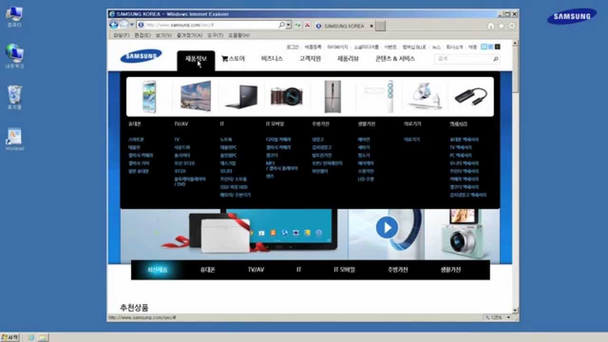Launch Internet Explorer from the taskbar
The width and height of the screenshot is (608, 342).
coord(31,337)
